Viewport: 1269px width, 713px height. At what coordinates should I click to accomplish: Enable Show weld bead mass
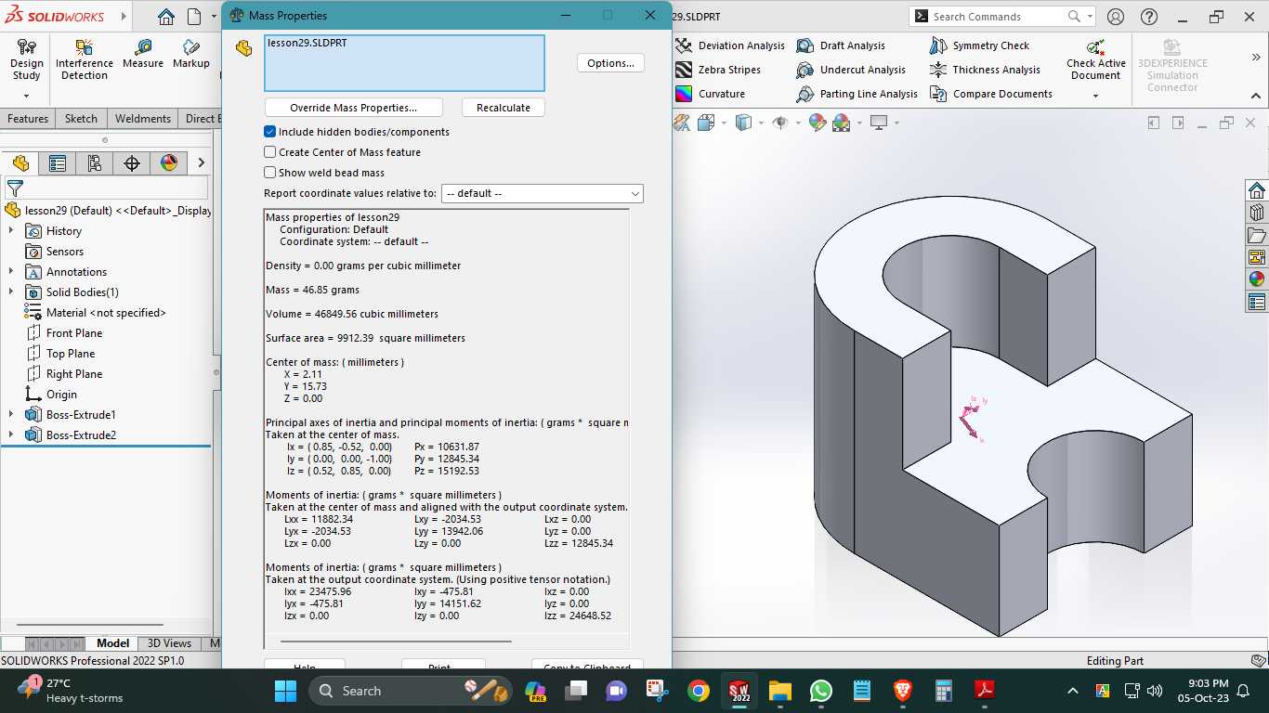click(x=270, y=173)
